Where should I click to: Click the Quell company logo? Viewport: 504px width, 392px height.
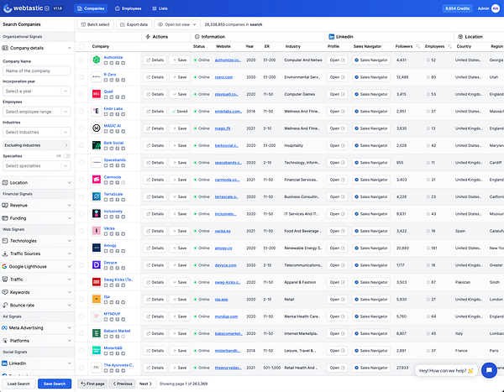pos(97,94)
